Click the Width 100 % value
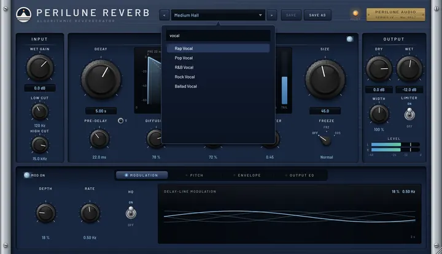Image resolution: width=442 pixels, height=254 pixels. click(x=379, y=129)
